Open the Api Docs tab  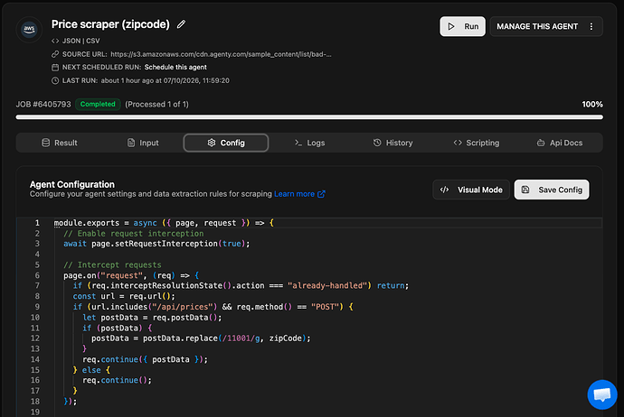pyautogui.click(x=560, y=143)
